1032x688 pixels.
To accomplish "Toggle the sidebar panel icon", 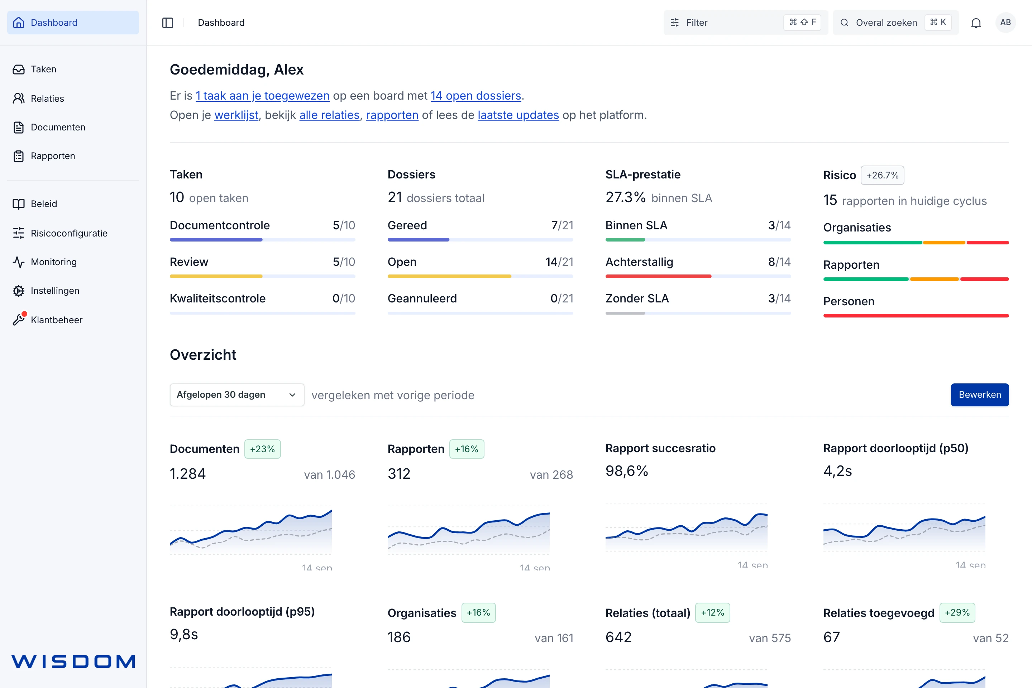I will (168, 23).
